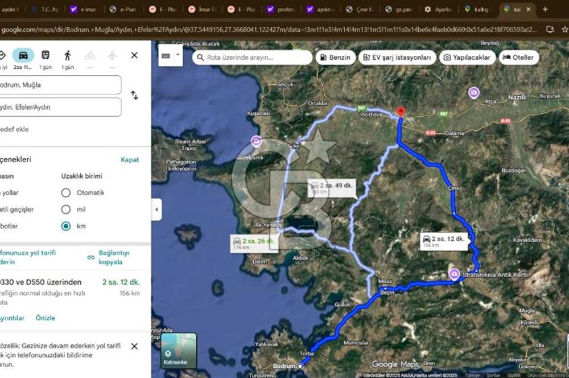Select the driving travel mode
The image size is (569, 378).
pos(23,55)
